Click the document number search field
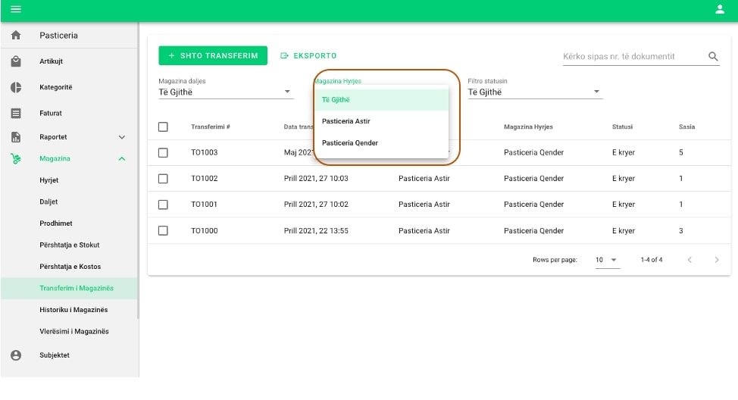 tap(630, 57)
